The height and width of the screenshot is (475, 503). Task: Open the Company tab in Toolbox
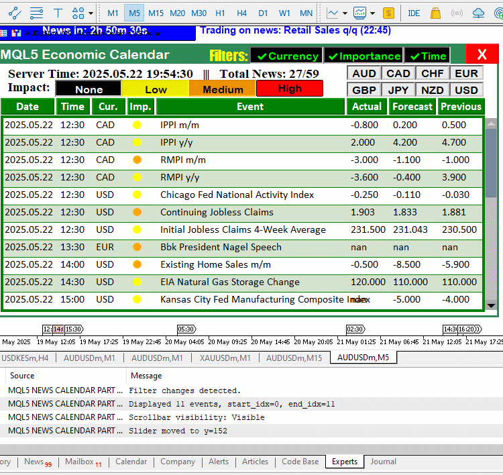[x=178, y=462]
